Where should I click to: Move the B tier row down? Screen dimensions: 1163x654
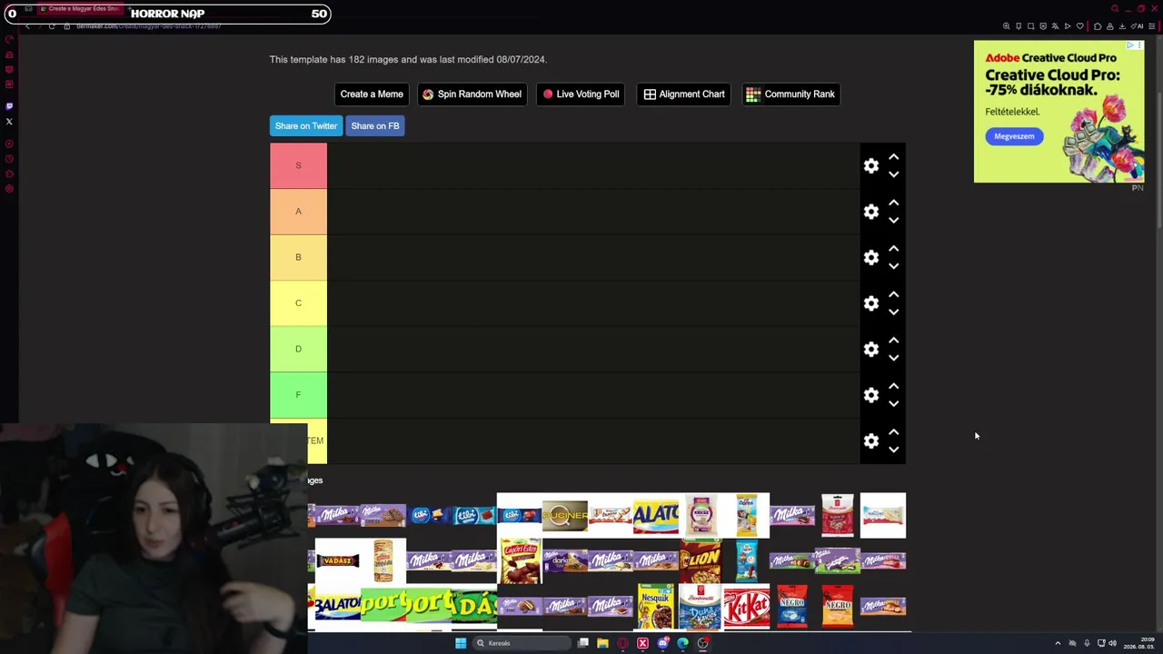click(894, 266)
